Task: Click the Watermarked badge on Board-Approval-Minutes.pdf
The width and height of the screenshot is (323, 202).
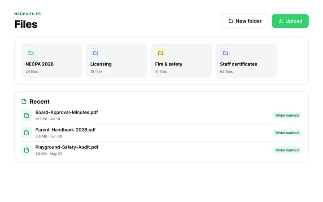Action: click(287, 115)
